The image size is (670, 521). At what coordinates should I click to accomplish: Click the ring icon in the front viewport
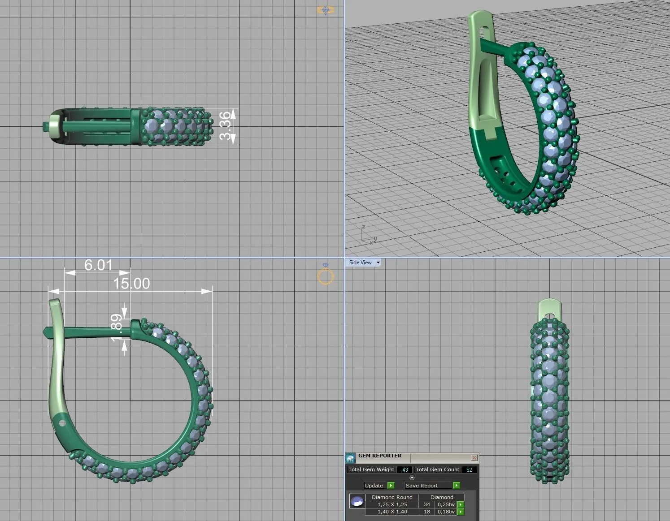tap(326, 276)
